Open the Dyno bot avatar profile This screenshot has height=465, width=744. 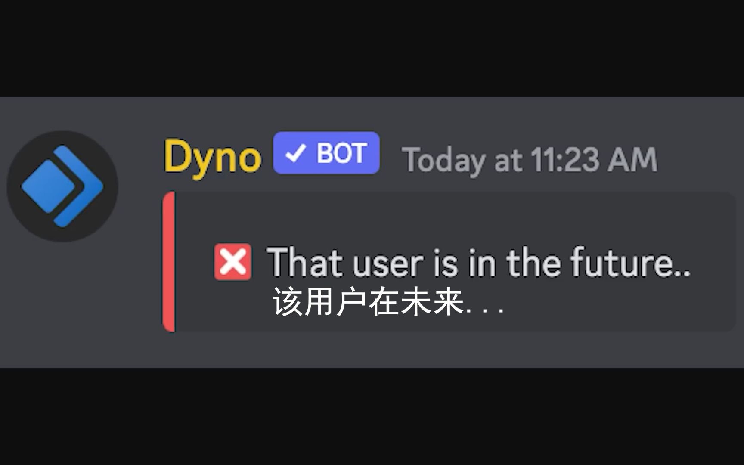(x=62, y=186)
